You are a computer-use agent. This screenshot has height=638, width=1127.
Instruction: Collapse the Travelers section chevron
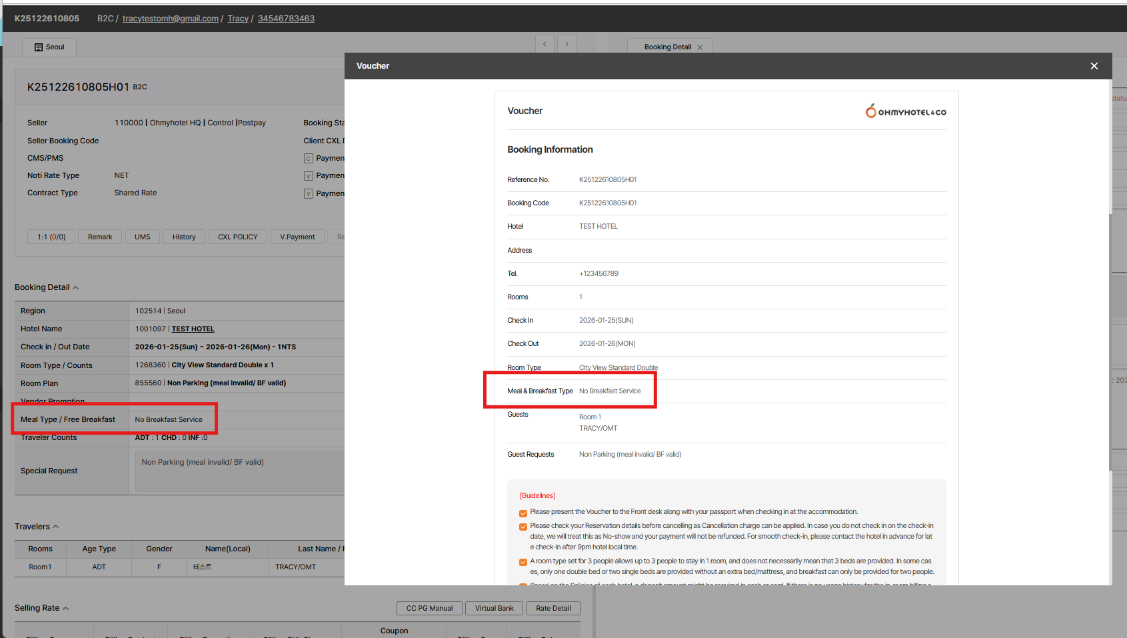[x=56, y=527]
